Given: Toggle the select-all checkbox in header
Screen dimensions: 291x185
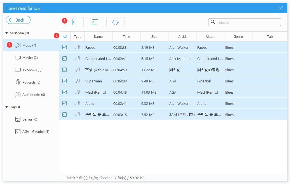Looking at the screenshot, I should pos(65,36).
